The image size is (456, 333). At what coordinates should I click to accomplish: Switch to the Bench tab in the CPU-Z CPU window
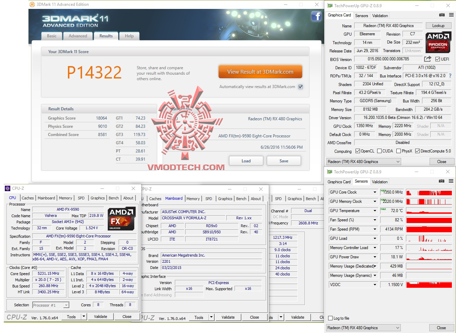[x=114, y=198]
